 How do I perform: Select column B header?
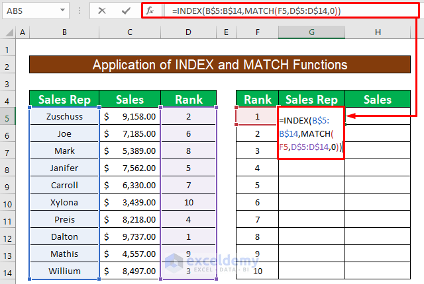click(64, 32)
